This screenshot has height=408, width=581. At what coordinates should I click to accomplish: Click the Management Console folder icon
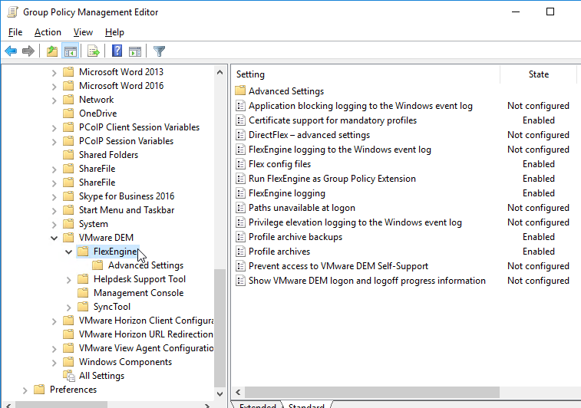[x=83, y=292]
